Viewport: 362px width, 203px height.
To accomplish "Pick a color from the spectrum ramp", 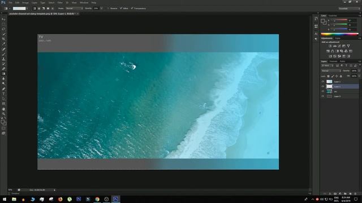I will coord(339,34).
